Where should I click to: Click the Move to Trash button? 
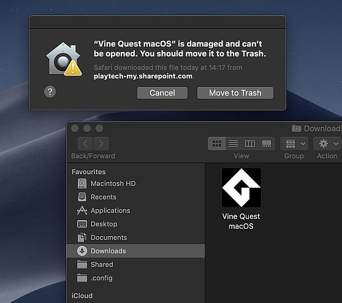click(235, 93)
